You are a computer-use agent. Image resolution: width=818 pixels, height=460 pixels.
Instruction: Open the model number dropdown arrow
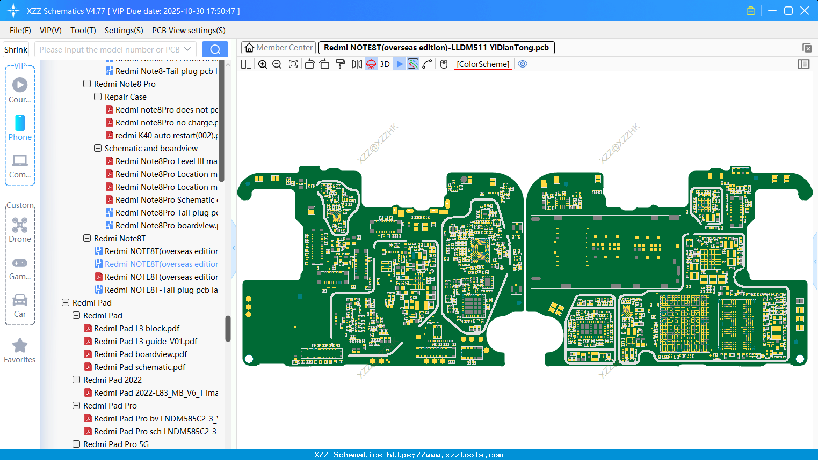187,49
